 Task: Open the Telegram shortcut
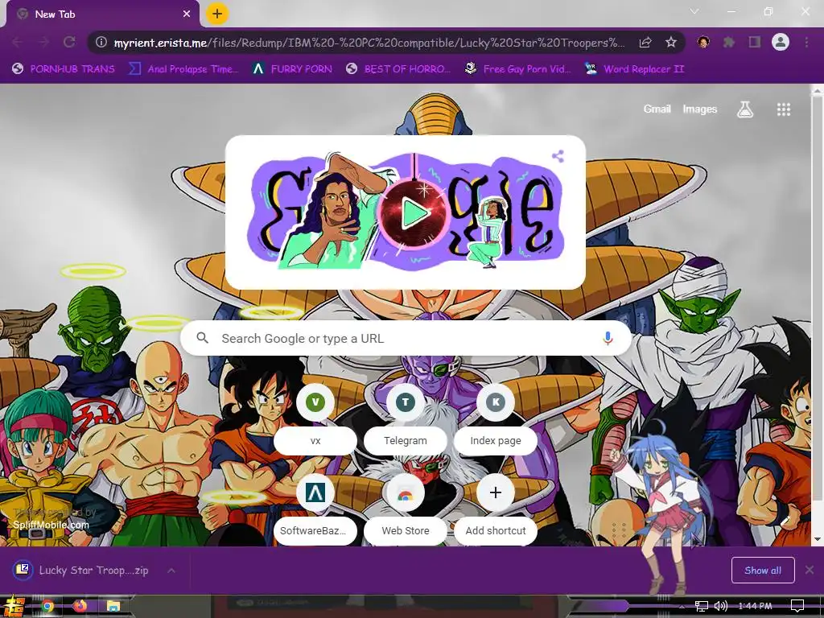pos(406,418)
